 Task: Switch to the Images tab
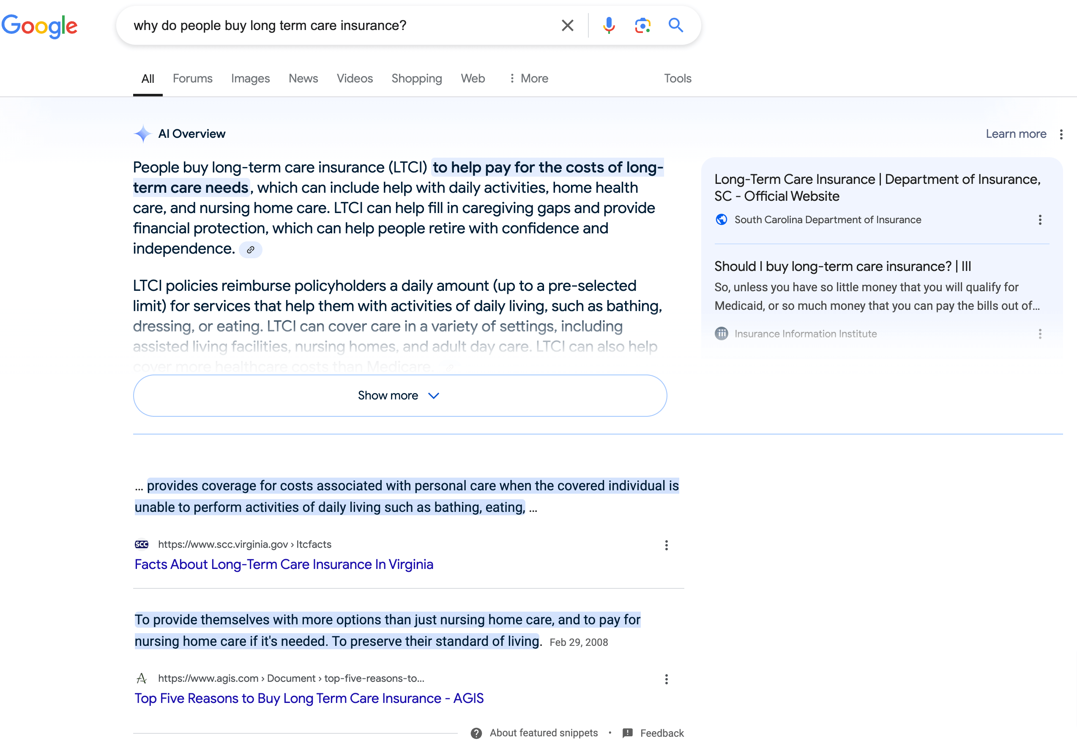click(x=250, y=78)
